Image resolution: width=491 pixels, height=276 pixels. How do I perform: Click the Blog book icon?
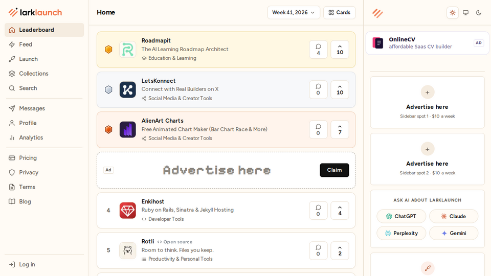tap(12, 201)
